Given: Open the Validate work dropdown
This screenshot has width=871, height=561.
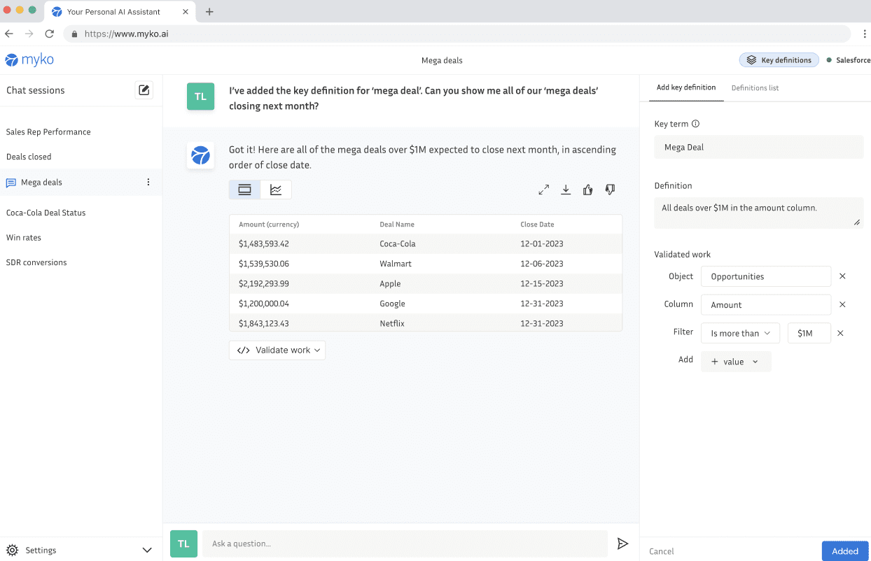Looking at the screenshot, I should coord(277,350).
